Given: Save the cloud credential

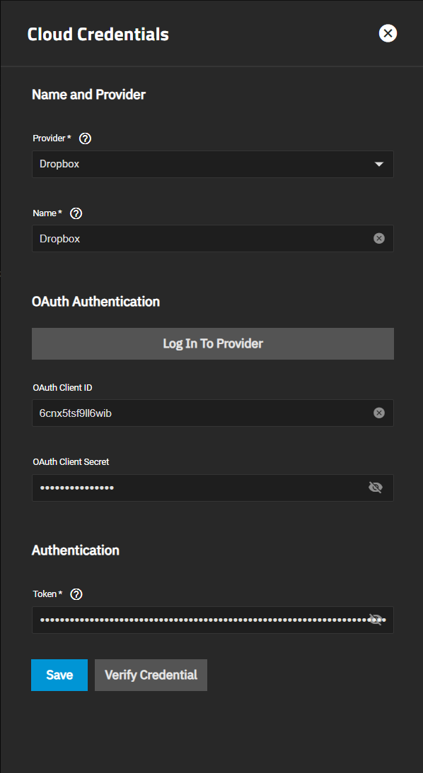Looking at the screenshot, I should pos(59,675).
